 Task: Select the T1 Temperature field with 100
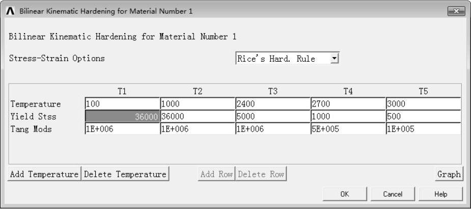[x=123, y=104]
